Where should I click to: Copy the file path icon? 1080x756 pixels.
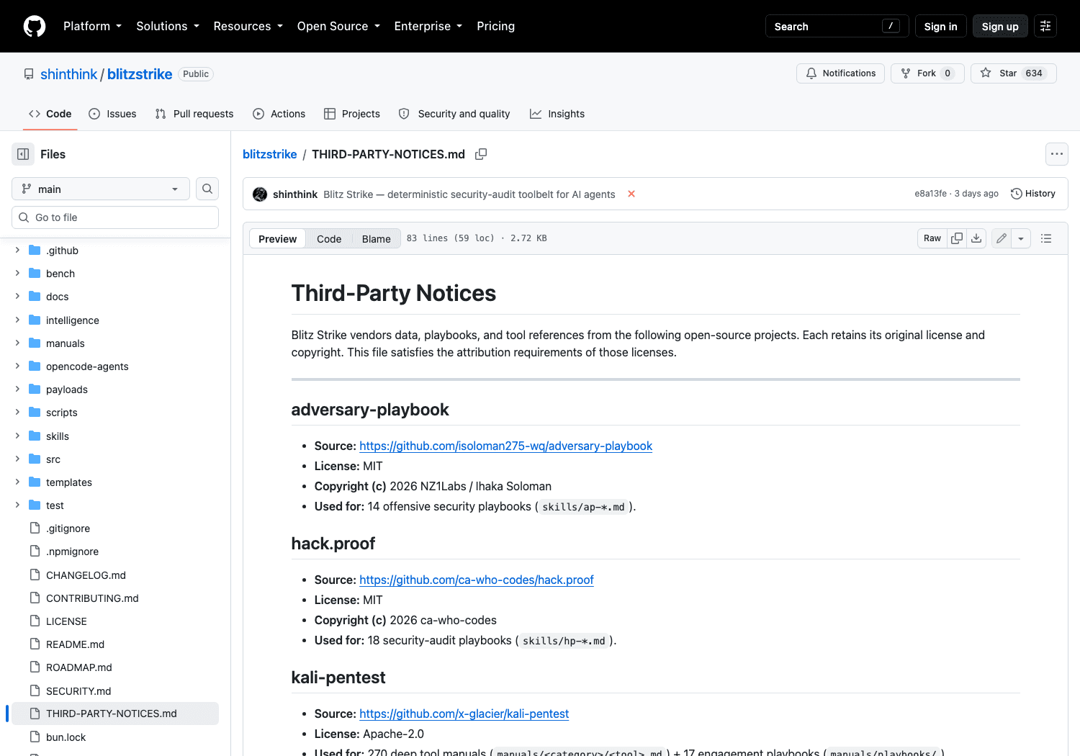481,154
